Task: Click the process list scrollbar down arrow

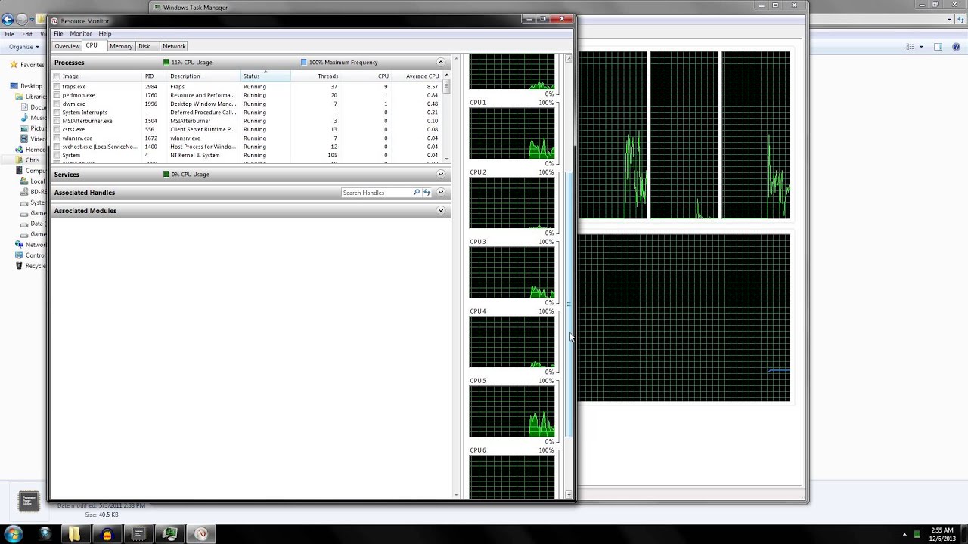Action: pos(446,159)
